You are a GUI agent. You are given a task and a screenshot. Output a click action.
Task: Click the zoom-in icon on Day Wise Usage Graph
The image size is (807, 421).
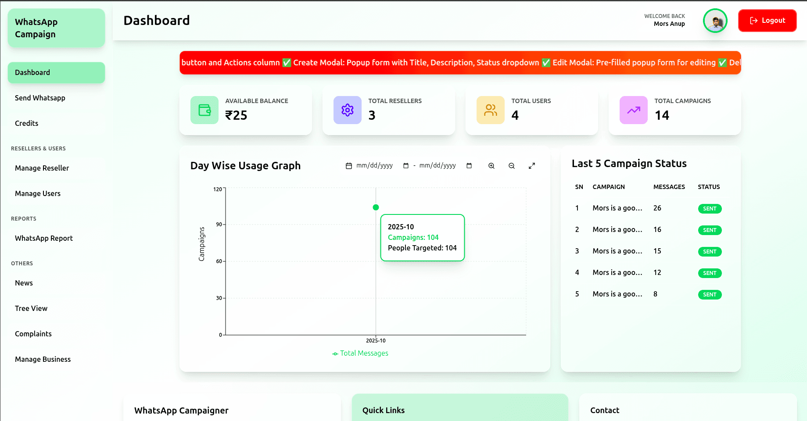pyautogui.click(x=491, y=166)
